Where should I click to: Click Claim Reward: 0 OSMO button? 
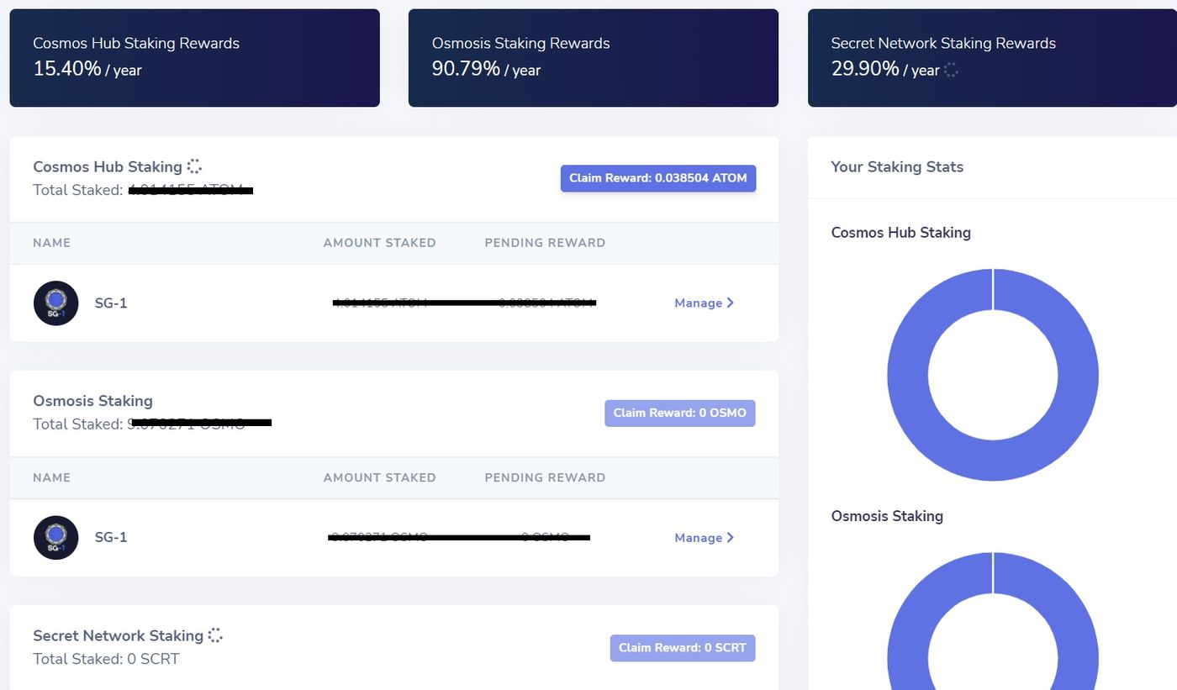680,413
